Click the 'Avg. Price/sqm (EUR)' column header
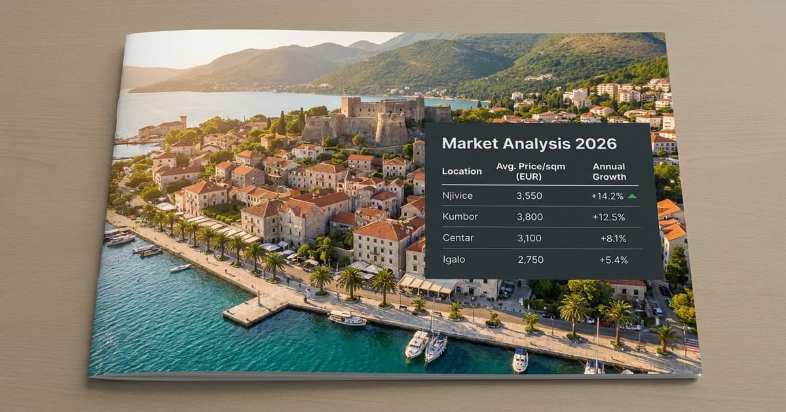The width and height of the screenshot is (786, 412). (531, 171)
